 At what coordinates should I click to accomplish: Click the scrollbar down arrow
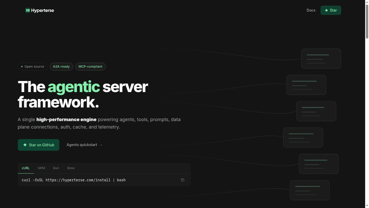[x=367, y=206]
